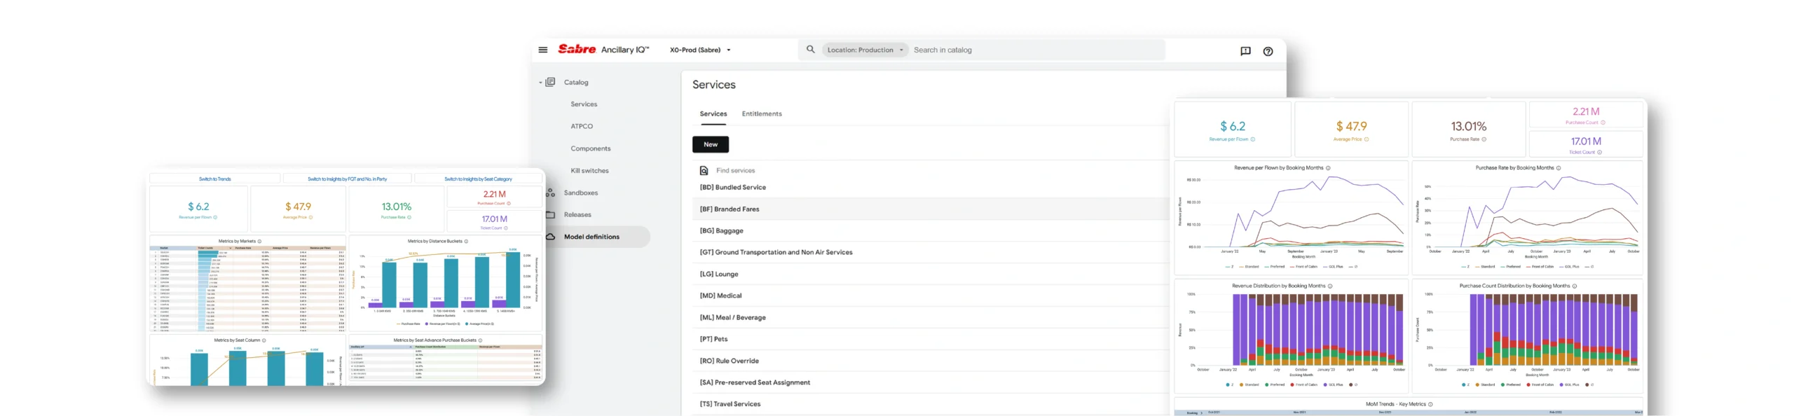Select the Services tab
Screen dimensions: 1794x416
(x=713, y=113)
